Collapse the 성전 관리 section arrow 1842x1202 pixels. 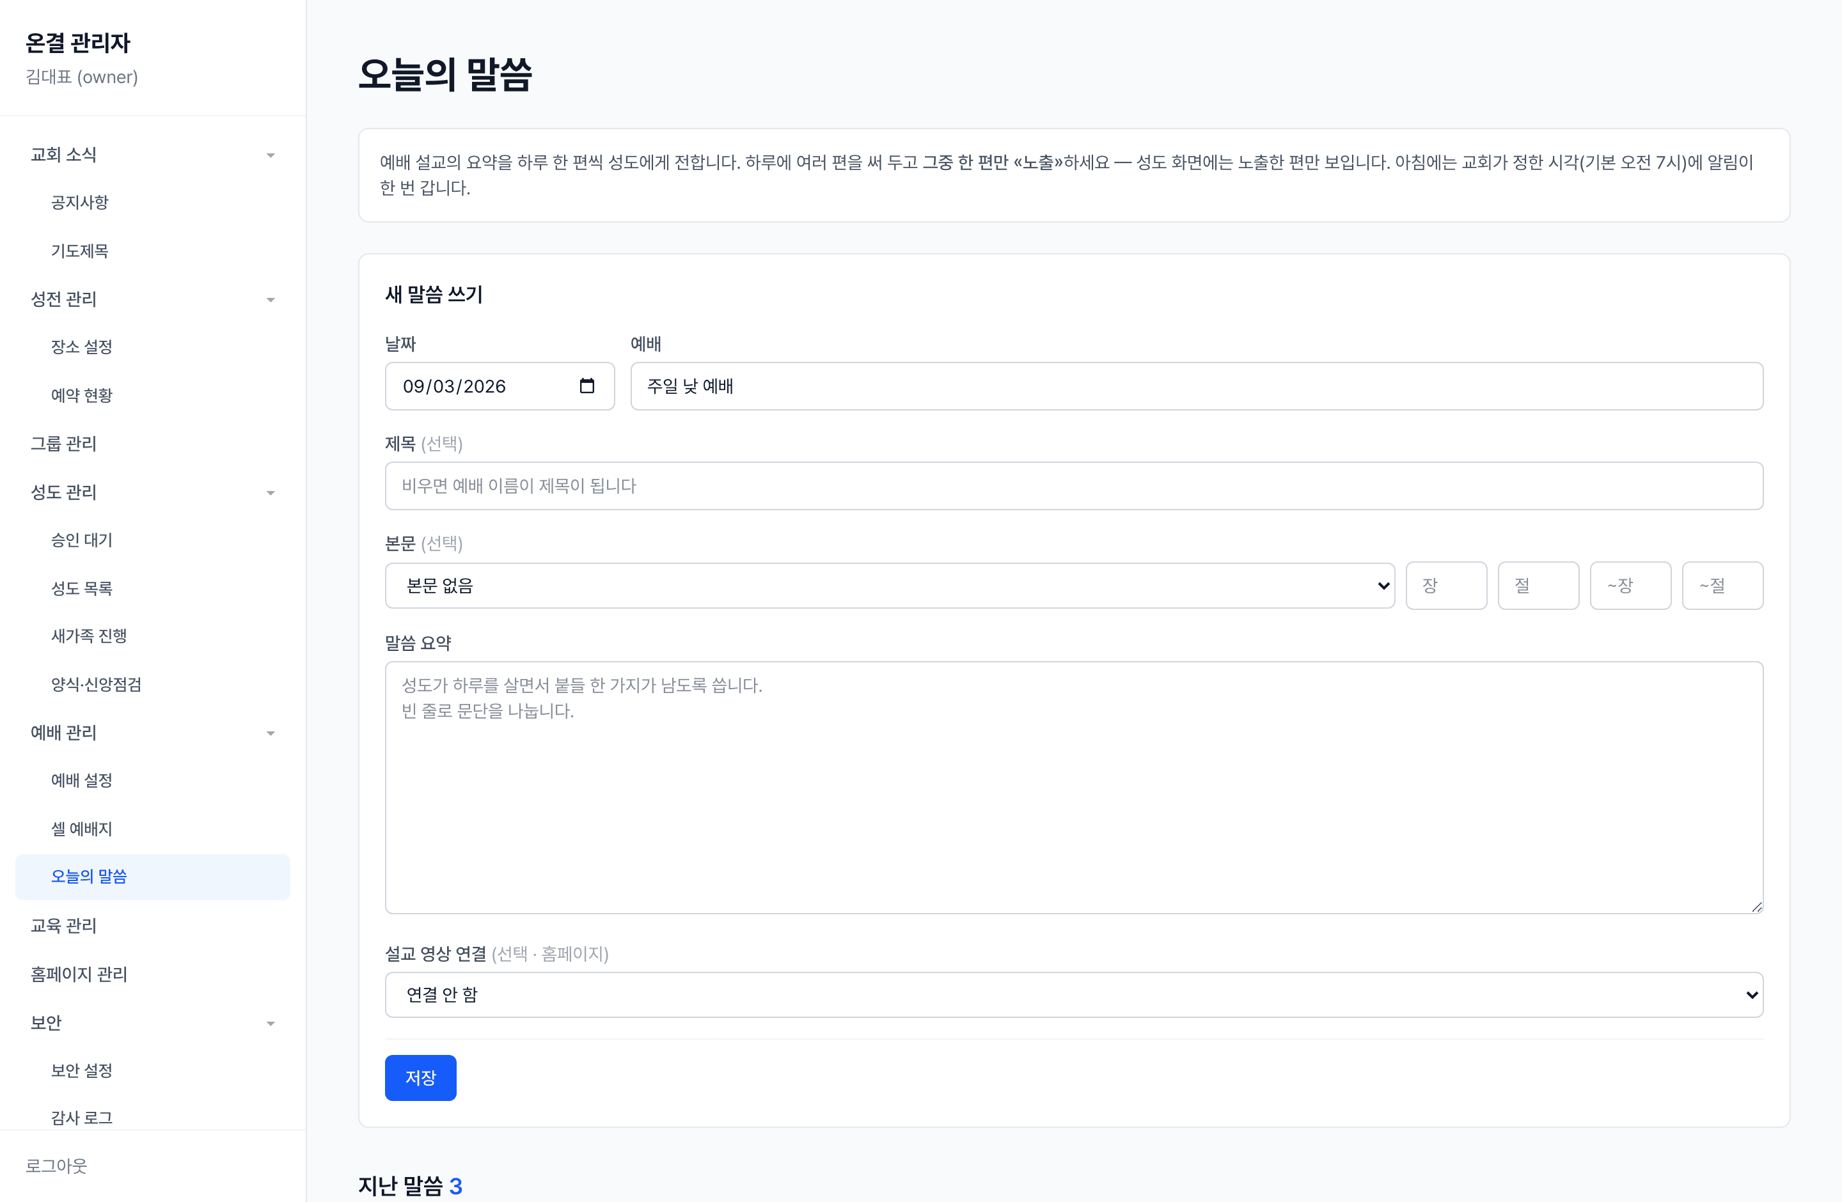[x=271, y=300]
